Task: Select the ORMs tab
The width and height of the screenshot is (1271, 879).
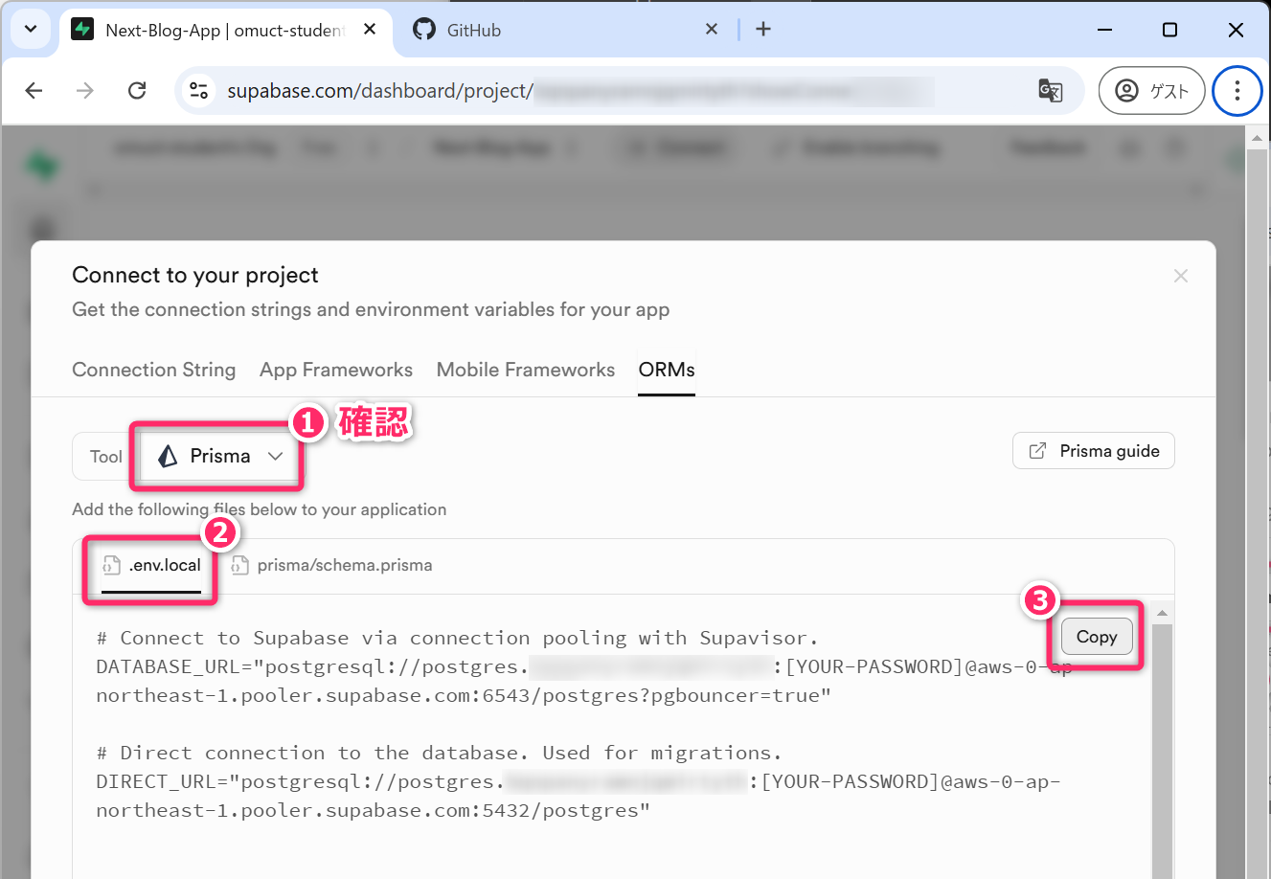Action: 667,370
